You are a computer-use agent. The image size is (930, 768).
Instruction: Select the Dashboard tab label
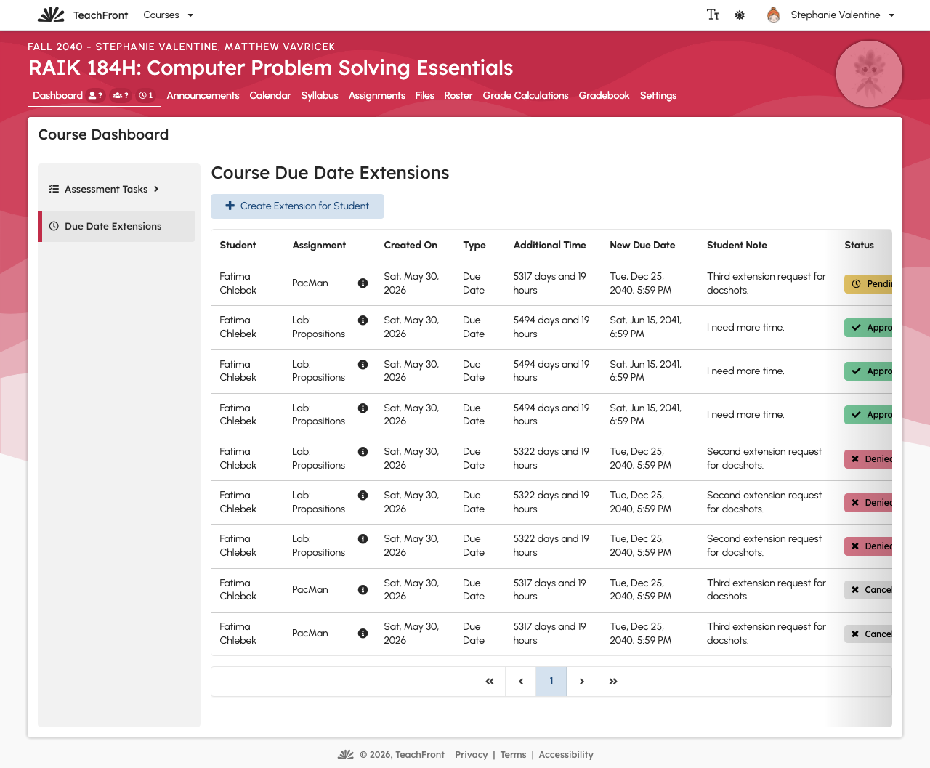click(x=57, y=95)
